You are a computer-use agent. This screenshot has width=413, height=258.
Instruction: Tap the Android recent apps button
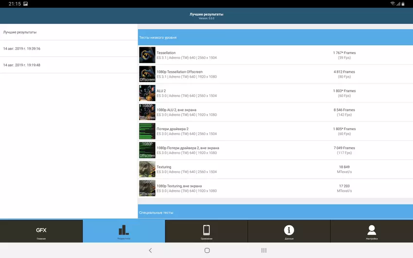pos(264,250)
